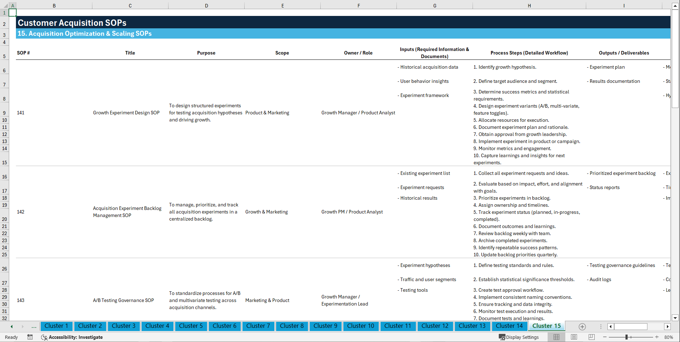Click the right horizontal scrollbar arrow
The height and width of the screenshot is (342, 680).
tap(668, 326)
